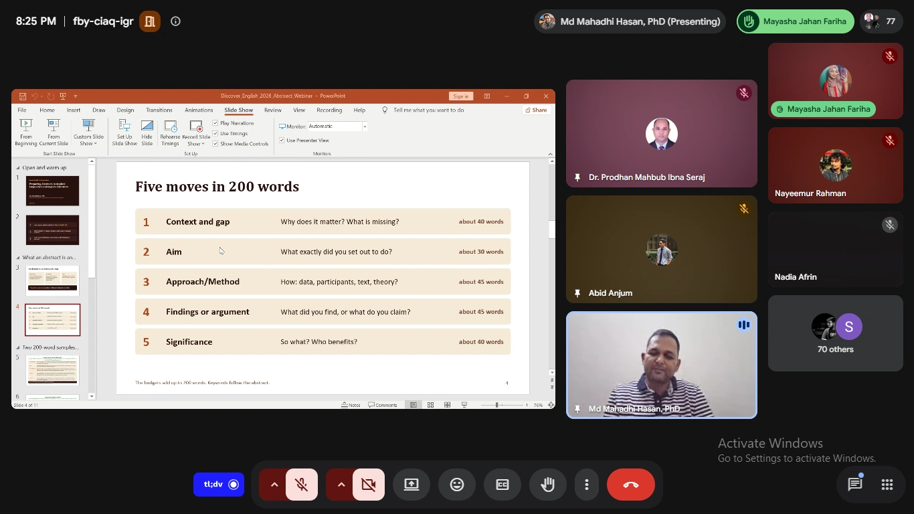
Task: Select slide 5 thumbnail in panel
Action: point(53,370)
